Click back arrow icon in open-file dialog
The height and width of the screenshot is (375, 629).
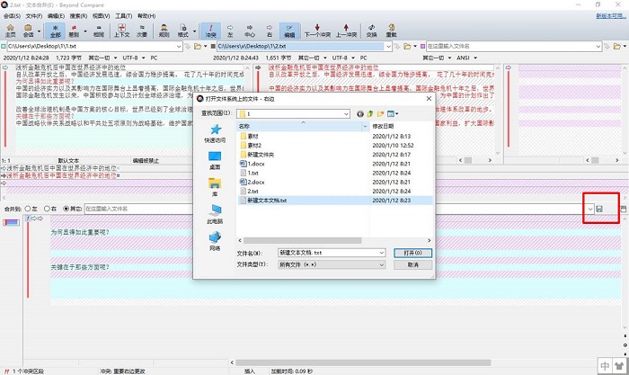[x=359, y=114]
